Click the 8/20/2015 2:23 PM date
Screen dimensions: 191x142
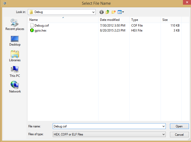(113, 30)
